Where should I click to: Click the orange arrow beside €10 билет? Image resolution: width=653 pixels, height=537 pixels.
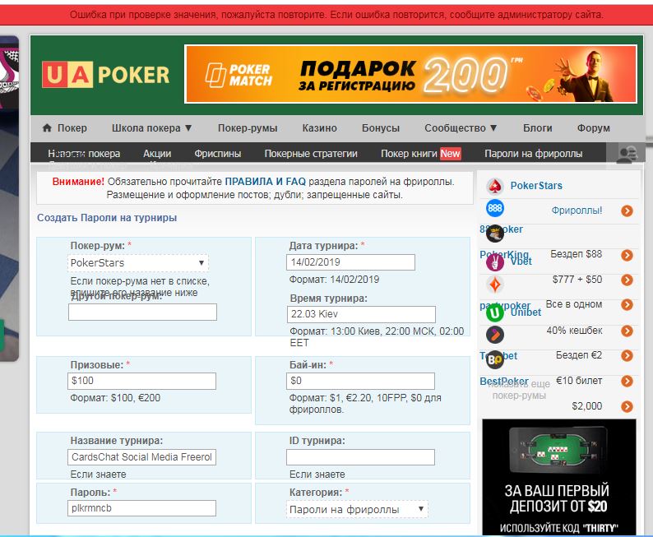pyautogui.click(x=627, y=382)
